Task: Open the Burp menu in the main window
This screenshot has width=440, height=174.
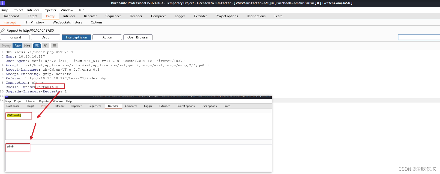Action: (x=5, y=10)
